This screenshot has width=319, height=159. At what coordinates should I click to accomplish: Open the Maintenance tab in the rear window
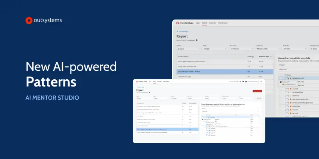point(223,23)
